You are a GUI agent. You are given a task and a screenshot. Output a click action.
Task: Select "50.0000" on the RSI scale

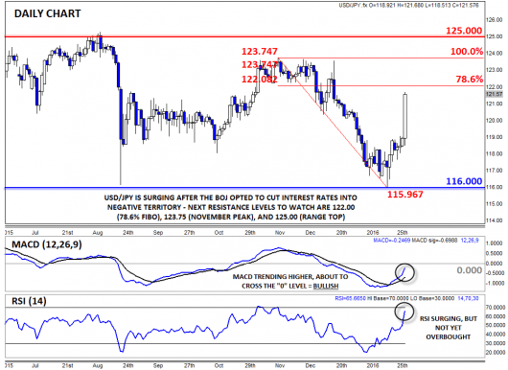click(496, 325)
